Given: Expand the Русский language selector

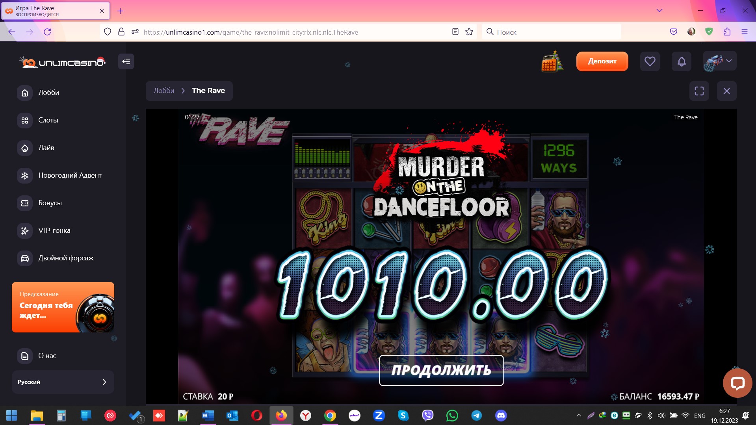Looking at the screenshot, I should point(63,382).
